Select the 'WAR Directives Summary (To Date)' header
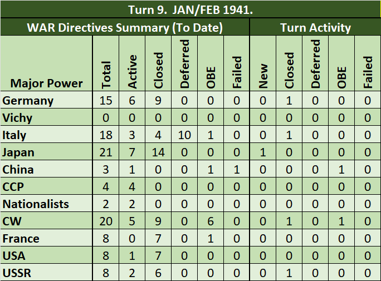The image size is (381, 281). 125,27
